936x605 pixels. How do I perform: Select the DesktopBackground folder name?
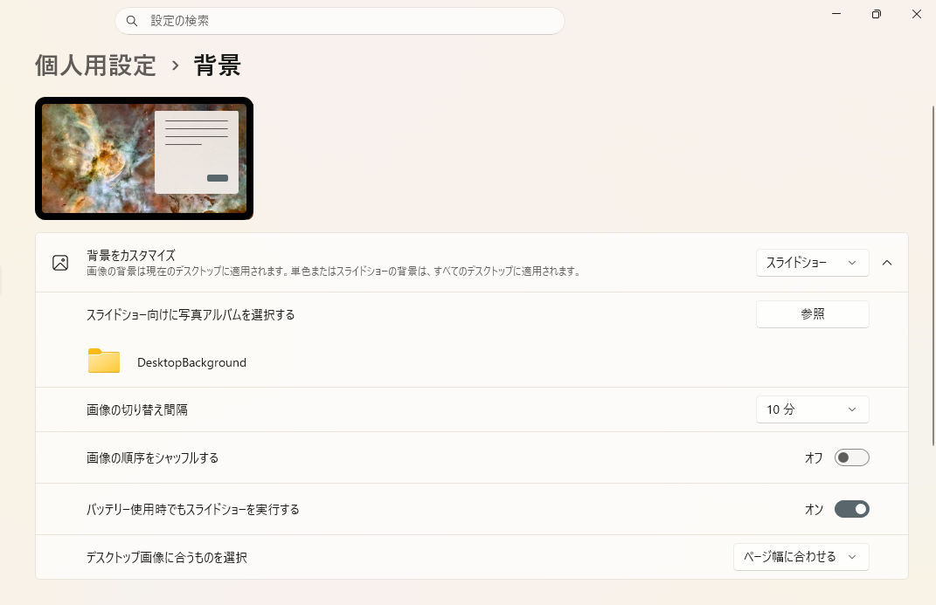tap(191, 362)
